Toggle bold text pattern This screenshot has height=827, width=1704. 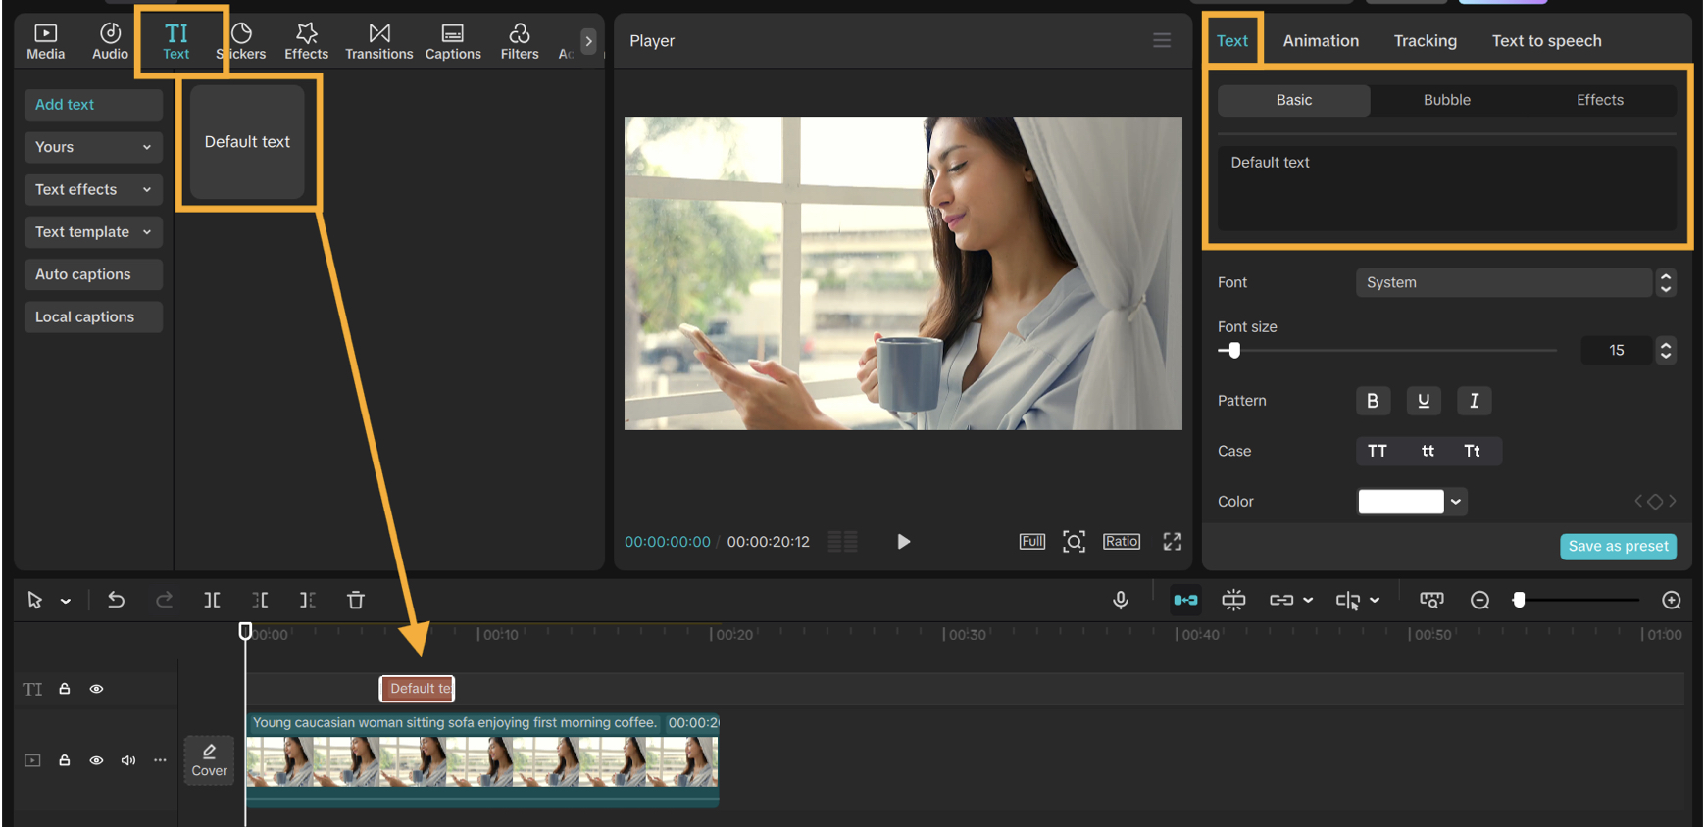tap(1373, 401)
